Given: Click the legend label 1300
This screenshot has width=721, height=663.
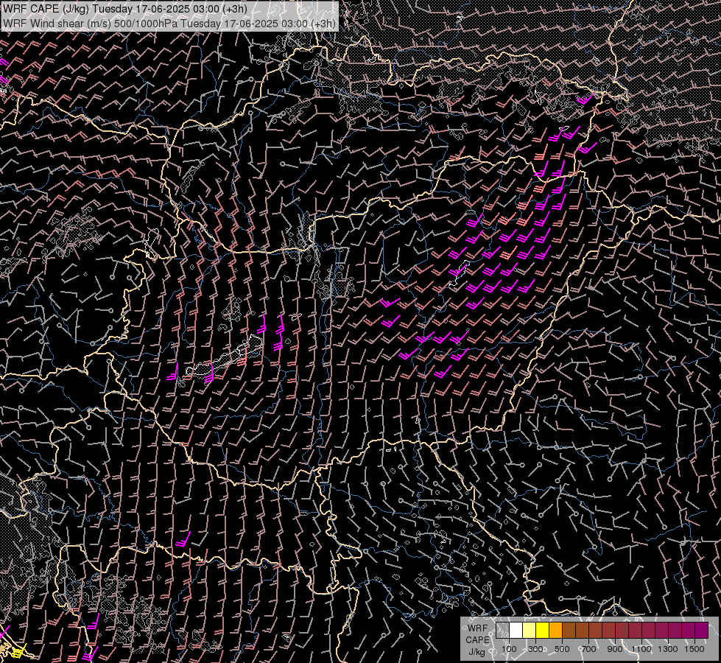Looking at the screenshot, I should point(668,649).
